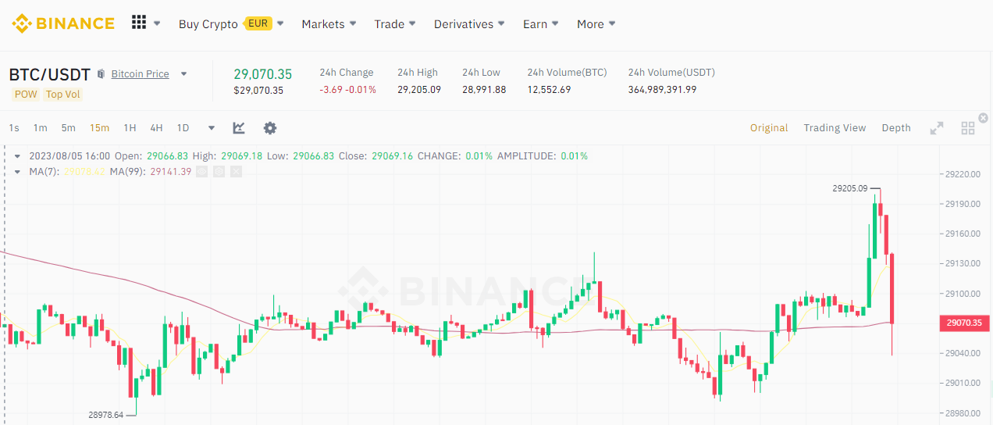Select the 15m interval
The image size is (993, 425).
point(99,128)
